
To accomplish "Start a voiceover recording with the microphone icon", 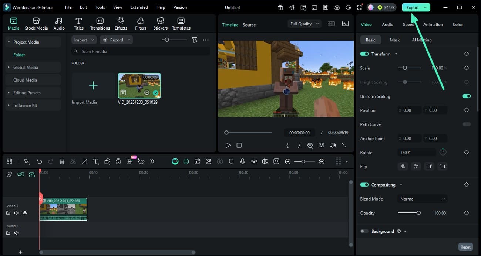I will 243,161.
